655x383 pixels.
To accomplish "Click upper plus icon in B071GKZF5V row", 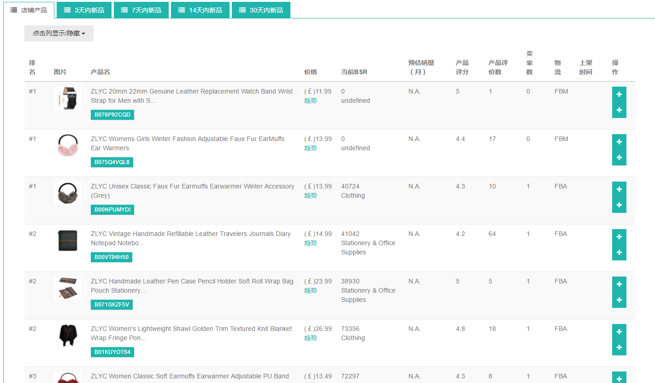I will [x=619, y=284].
